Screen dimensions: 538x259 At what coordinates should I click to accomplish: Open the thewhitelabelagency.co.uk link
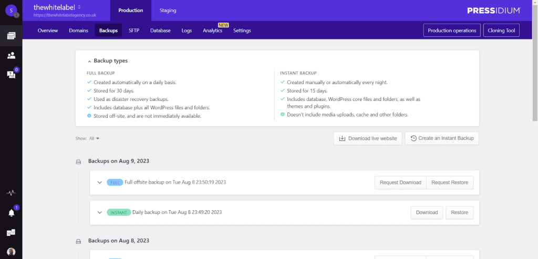[65, 15]
